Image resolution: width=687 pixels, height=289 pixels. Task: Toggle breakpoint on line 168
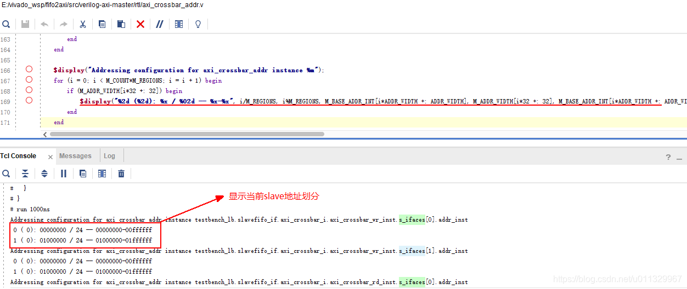pyautogui.click(x=29, y=90)
